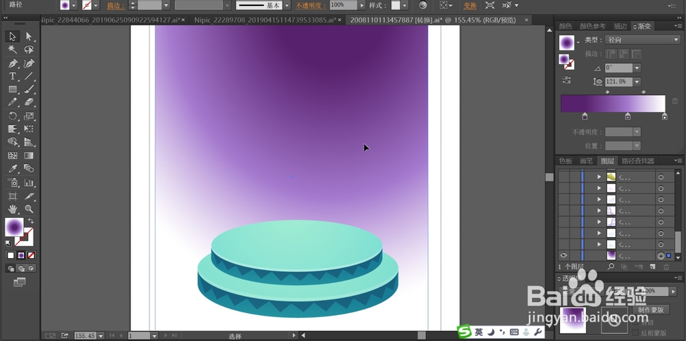Image resolution: width=686 pixels, height=341 pixels.
Task: Check the 剪切 checkbox
Action: point(636,323)
